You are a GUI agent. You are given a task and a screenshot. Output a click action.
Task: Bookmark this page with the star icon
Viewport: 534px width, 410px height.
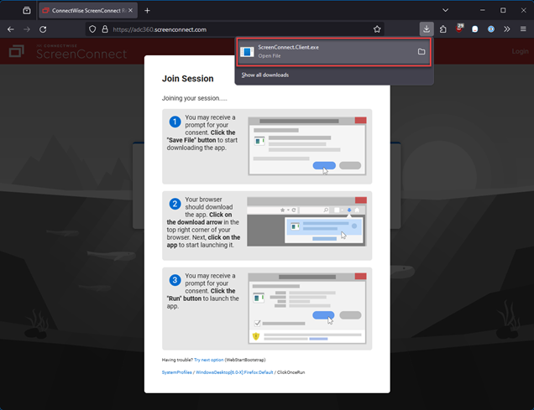[x=377, y=29]
